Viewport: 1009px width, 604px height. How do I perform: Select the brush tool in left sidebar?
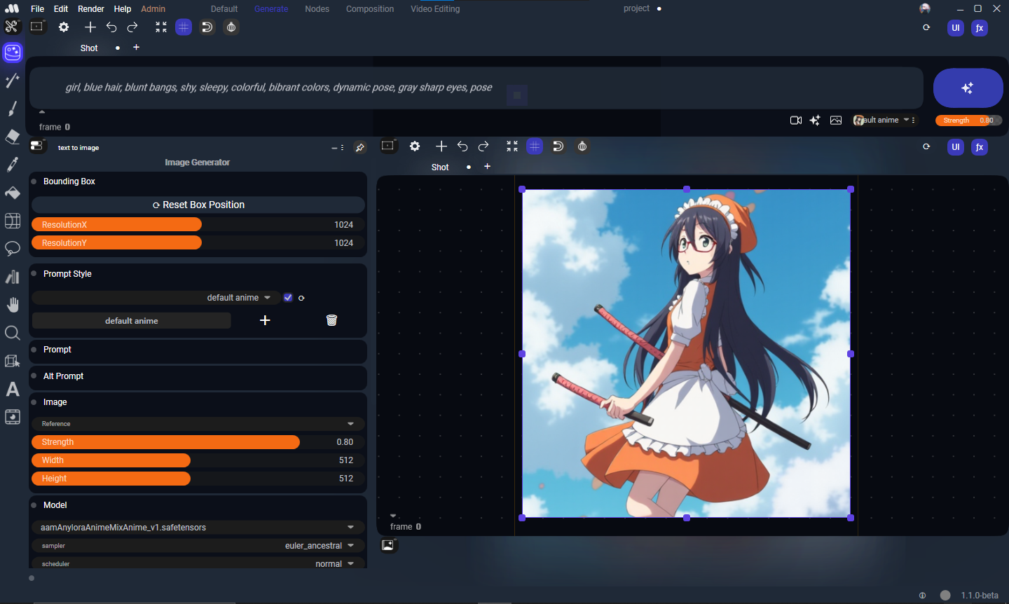tap(12, 109)
